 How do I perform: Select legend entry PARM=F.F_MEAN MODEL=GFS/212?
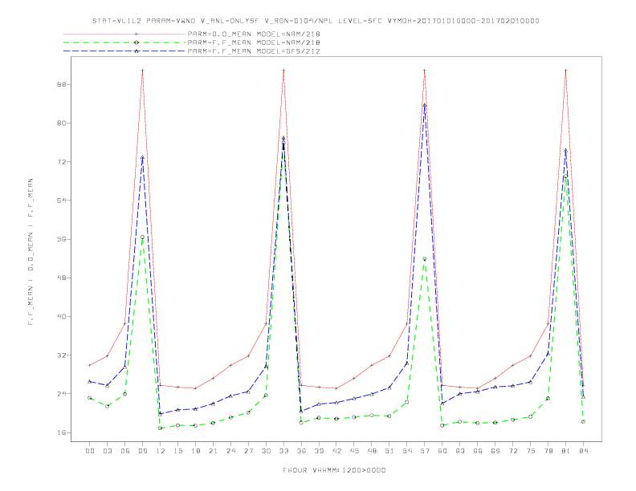254,51
